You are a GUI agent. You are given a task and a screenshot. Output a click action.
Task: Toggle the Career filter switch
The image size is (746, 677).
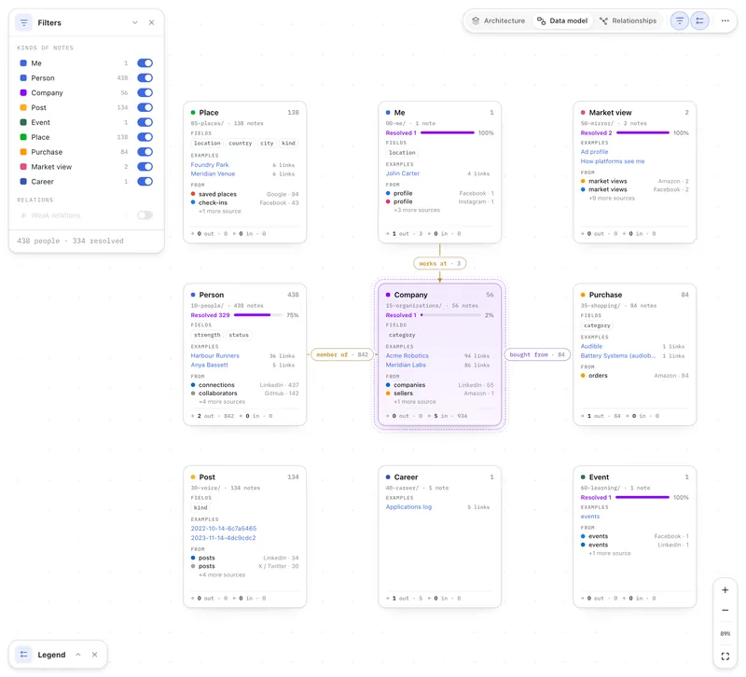coord(145,181)
